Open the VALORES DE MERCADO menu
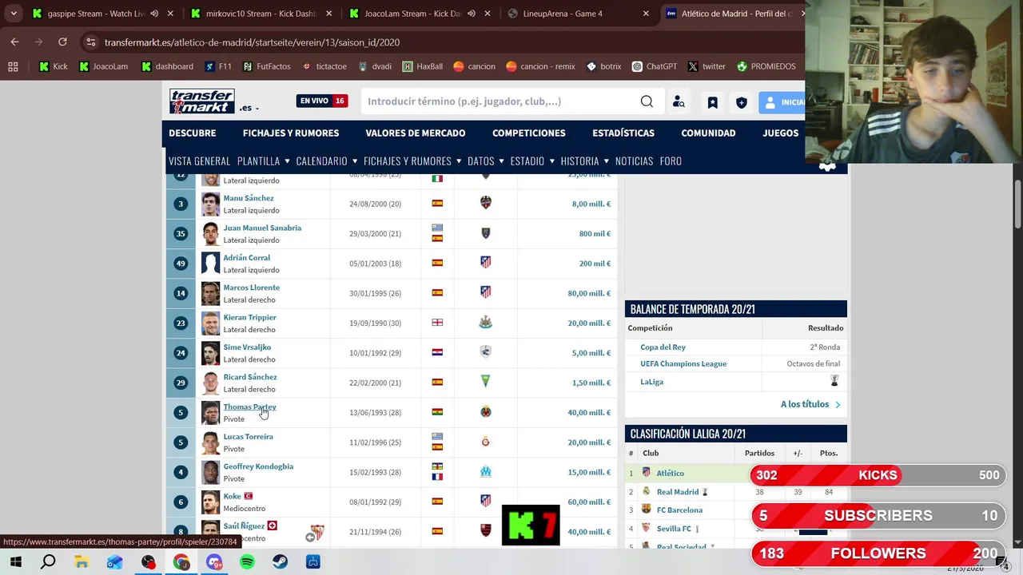Image resolution: width=1023 pixels, height=575 pixels. click(x=416, y=133)
